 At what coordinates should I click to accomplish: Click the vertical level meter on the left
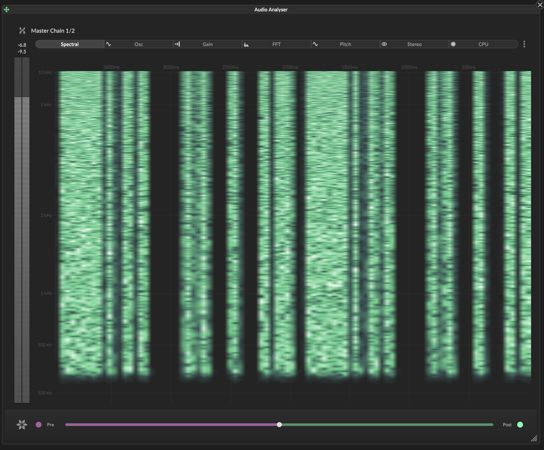pos(21,234)
